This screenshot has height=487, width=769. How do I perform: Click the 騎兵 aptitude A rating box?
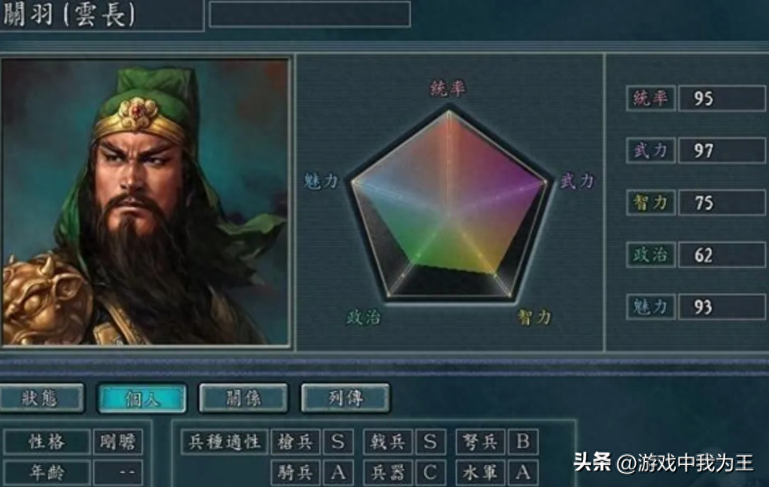pos(338,473)
